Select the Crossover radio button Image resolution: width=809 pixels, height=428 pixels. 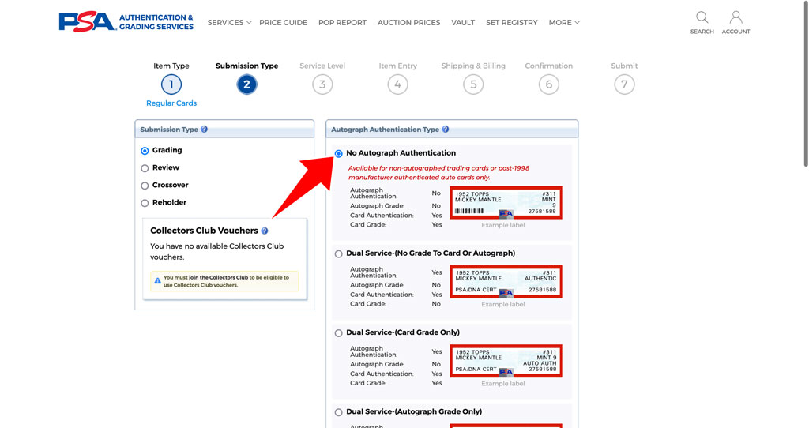pos(145,186)
